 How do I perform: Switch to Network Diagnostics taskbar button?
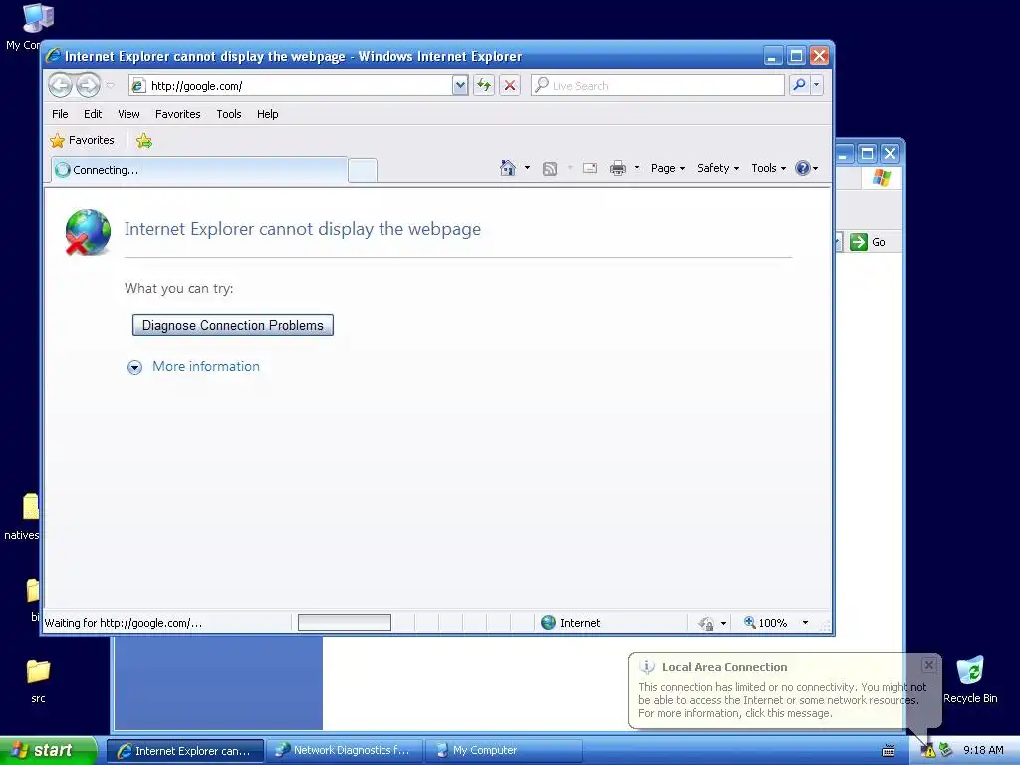pos(345,751)
